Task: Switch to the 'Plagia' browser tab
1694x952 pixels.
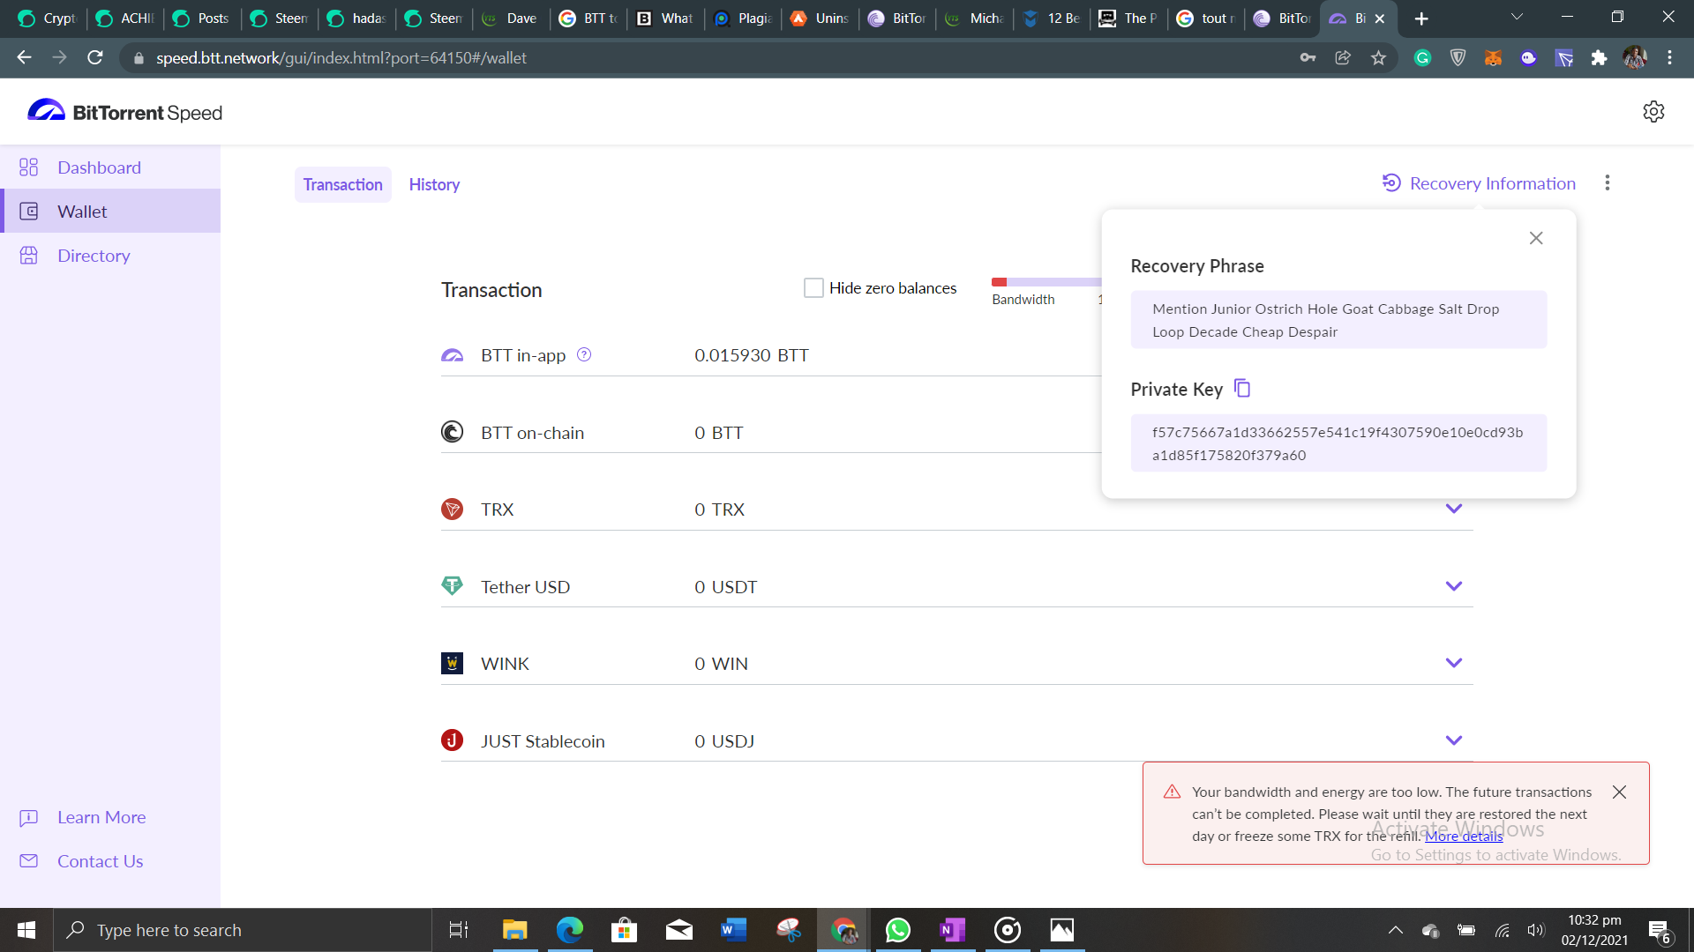Action: [743, 19]
